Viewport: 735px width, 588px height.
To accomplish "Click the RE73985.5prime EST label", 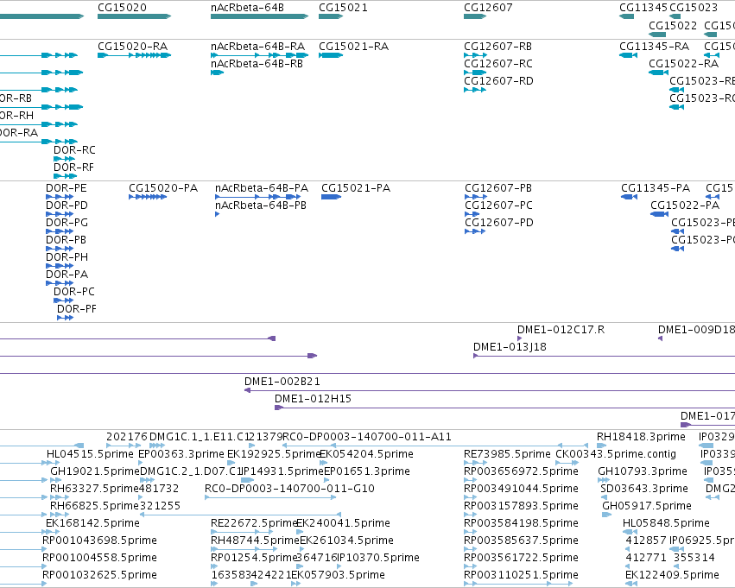I will point(507,454).
